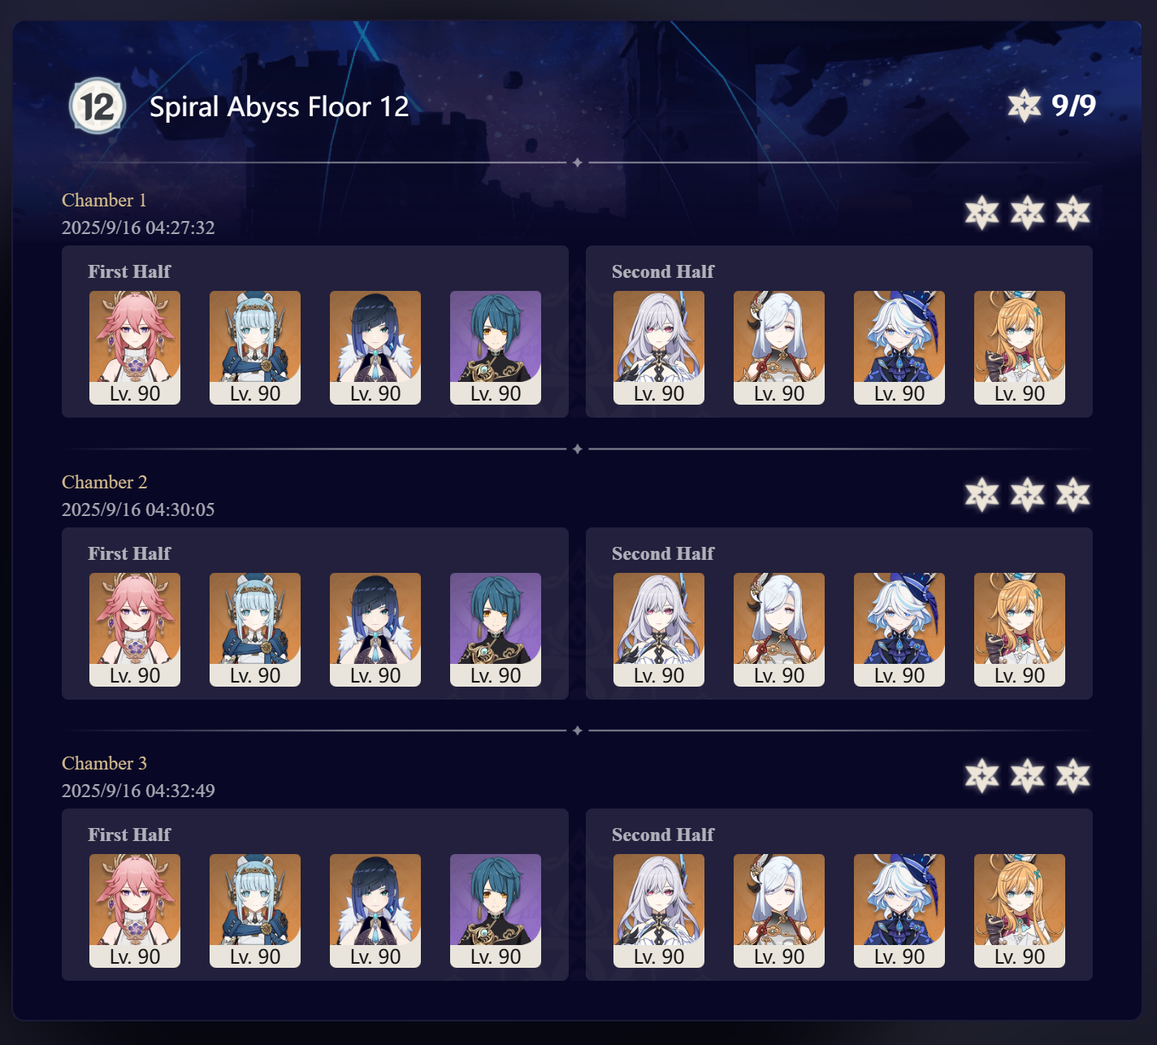Click the star icon beside 9/9
Screen dimensions: 1157x1045
point(1024,106)
